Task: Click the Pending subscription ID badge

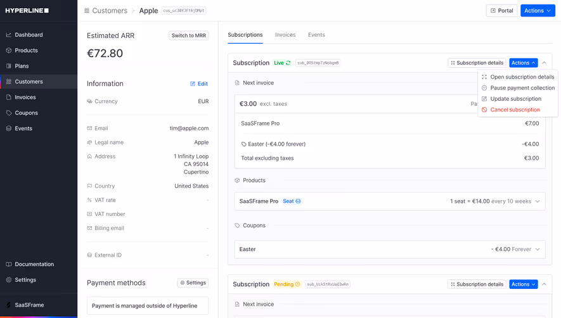Action: tap(327, 284)
